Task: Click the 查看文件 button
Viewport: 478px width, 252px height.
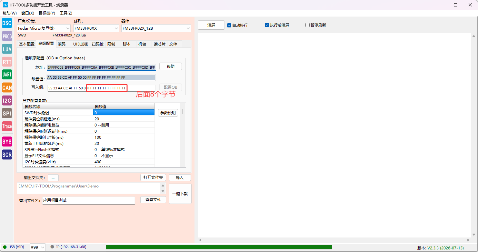Action: click(x=153, y=200)
